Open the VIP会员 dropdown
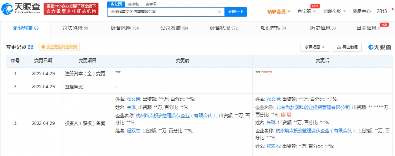The width and height of the screenshot is (395, 156). tap(278, 11)
